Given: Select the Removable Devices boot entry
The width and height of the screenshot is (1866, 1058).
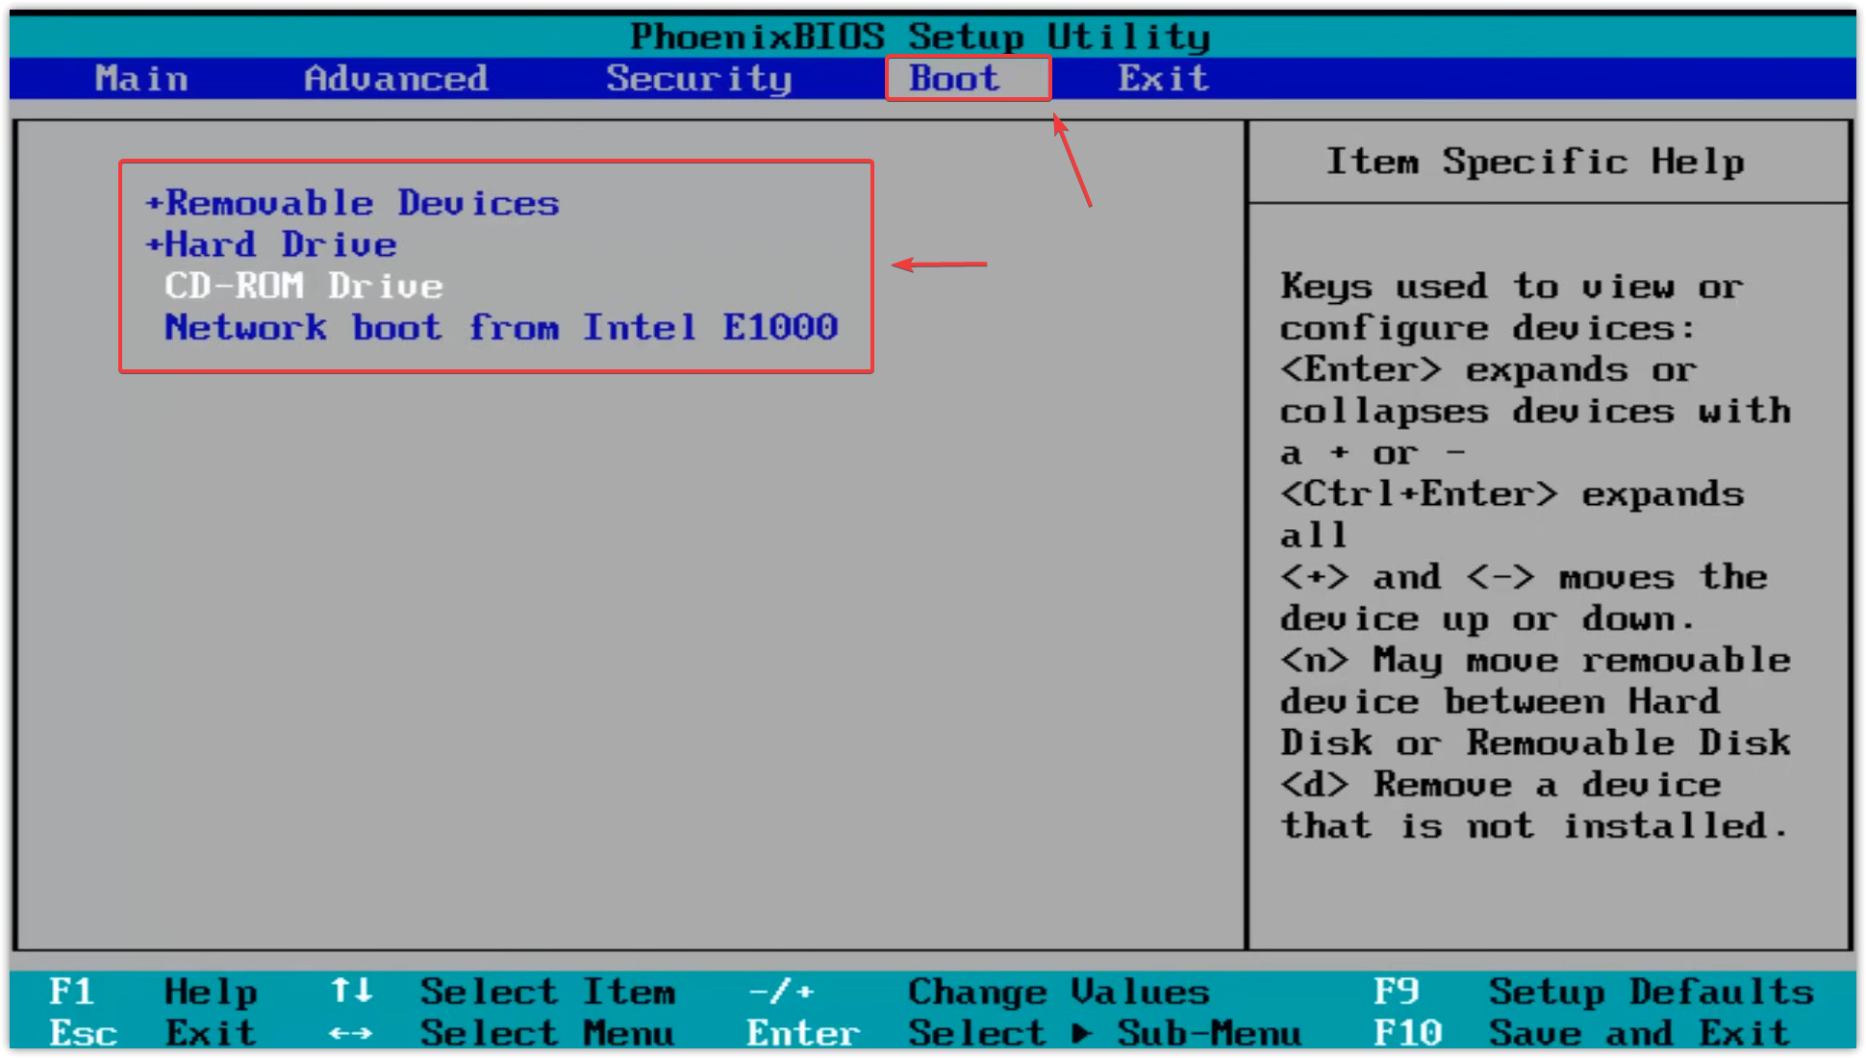Looking at the screenshot, I should coord(363,204).
